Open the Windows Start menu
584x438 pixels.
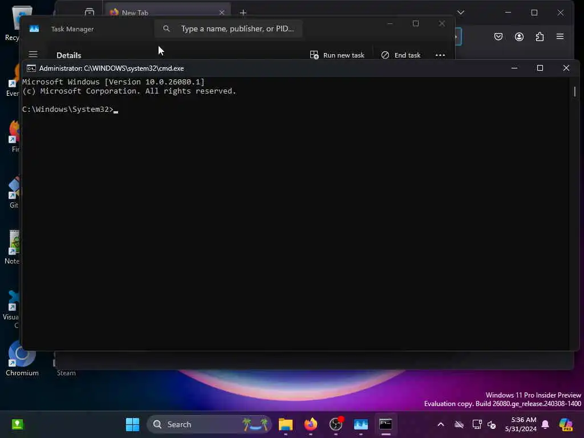tap(132, 424)
